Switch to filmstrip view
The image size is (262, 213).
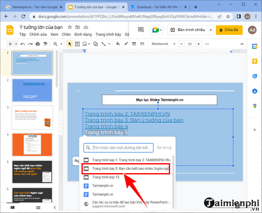coord(12,208)
